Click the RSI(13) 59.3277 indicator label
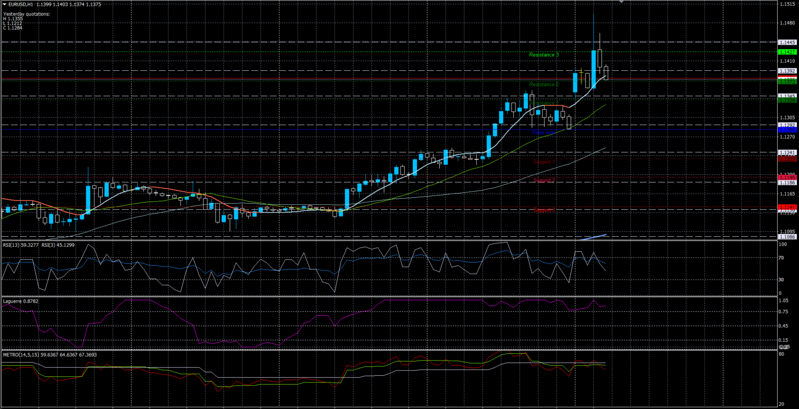 (21, 245)
